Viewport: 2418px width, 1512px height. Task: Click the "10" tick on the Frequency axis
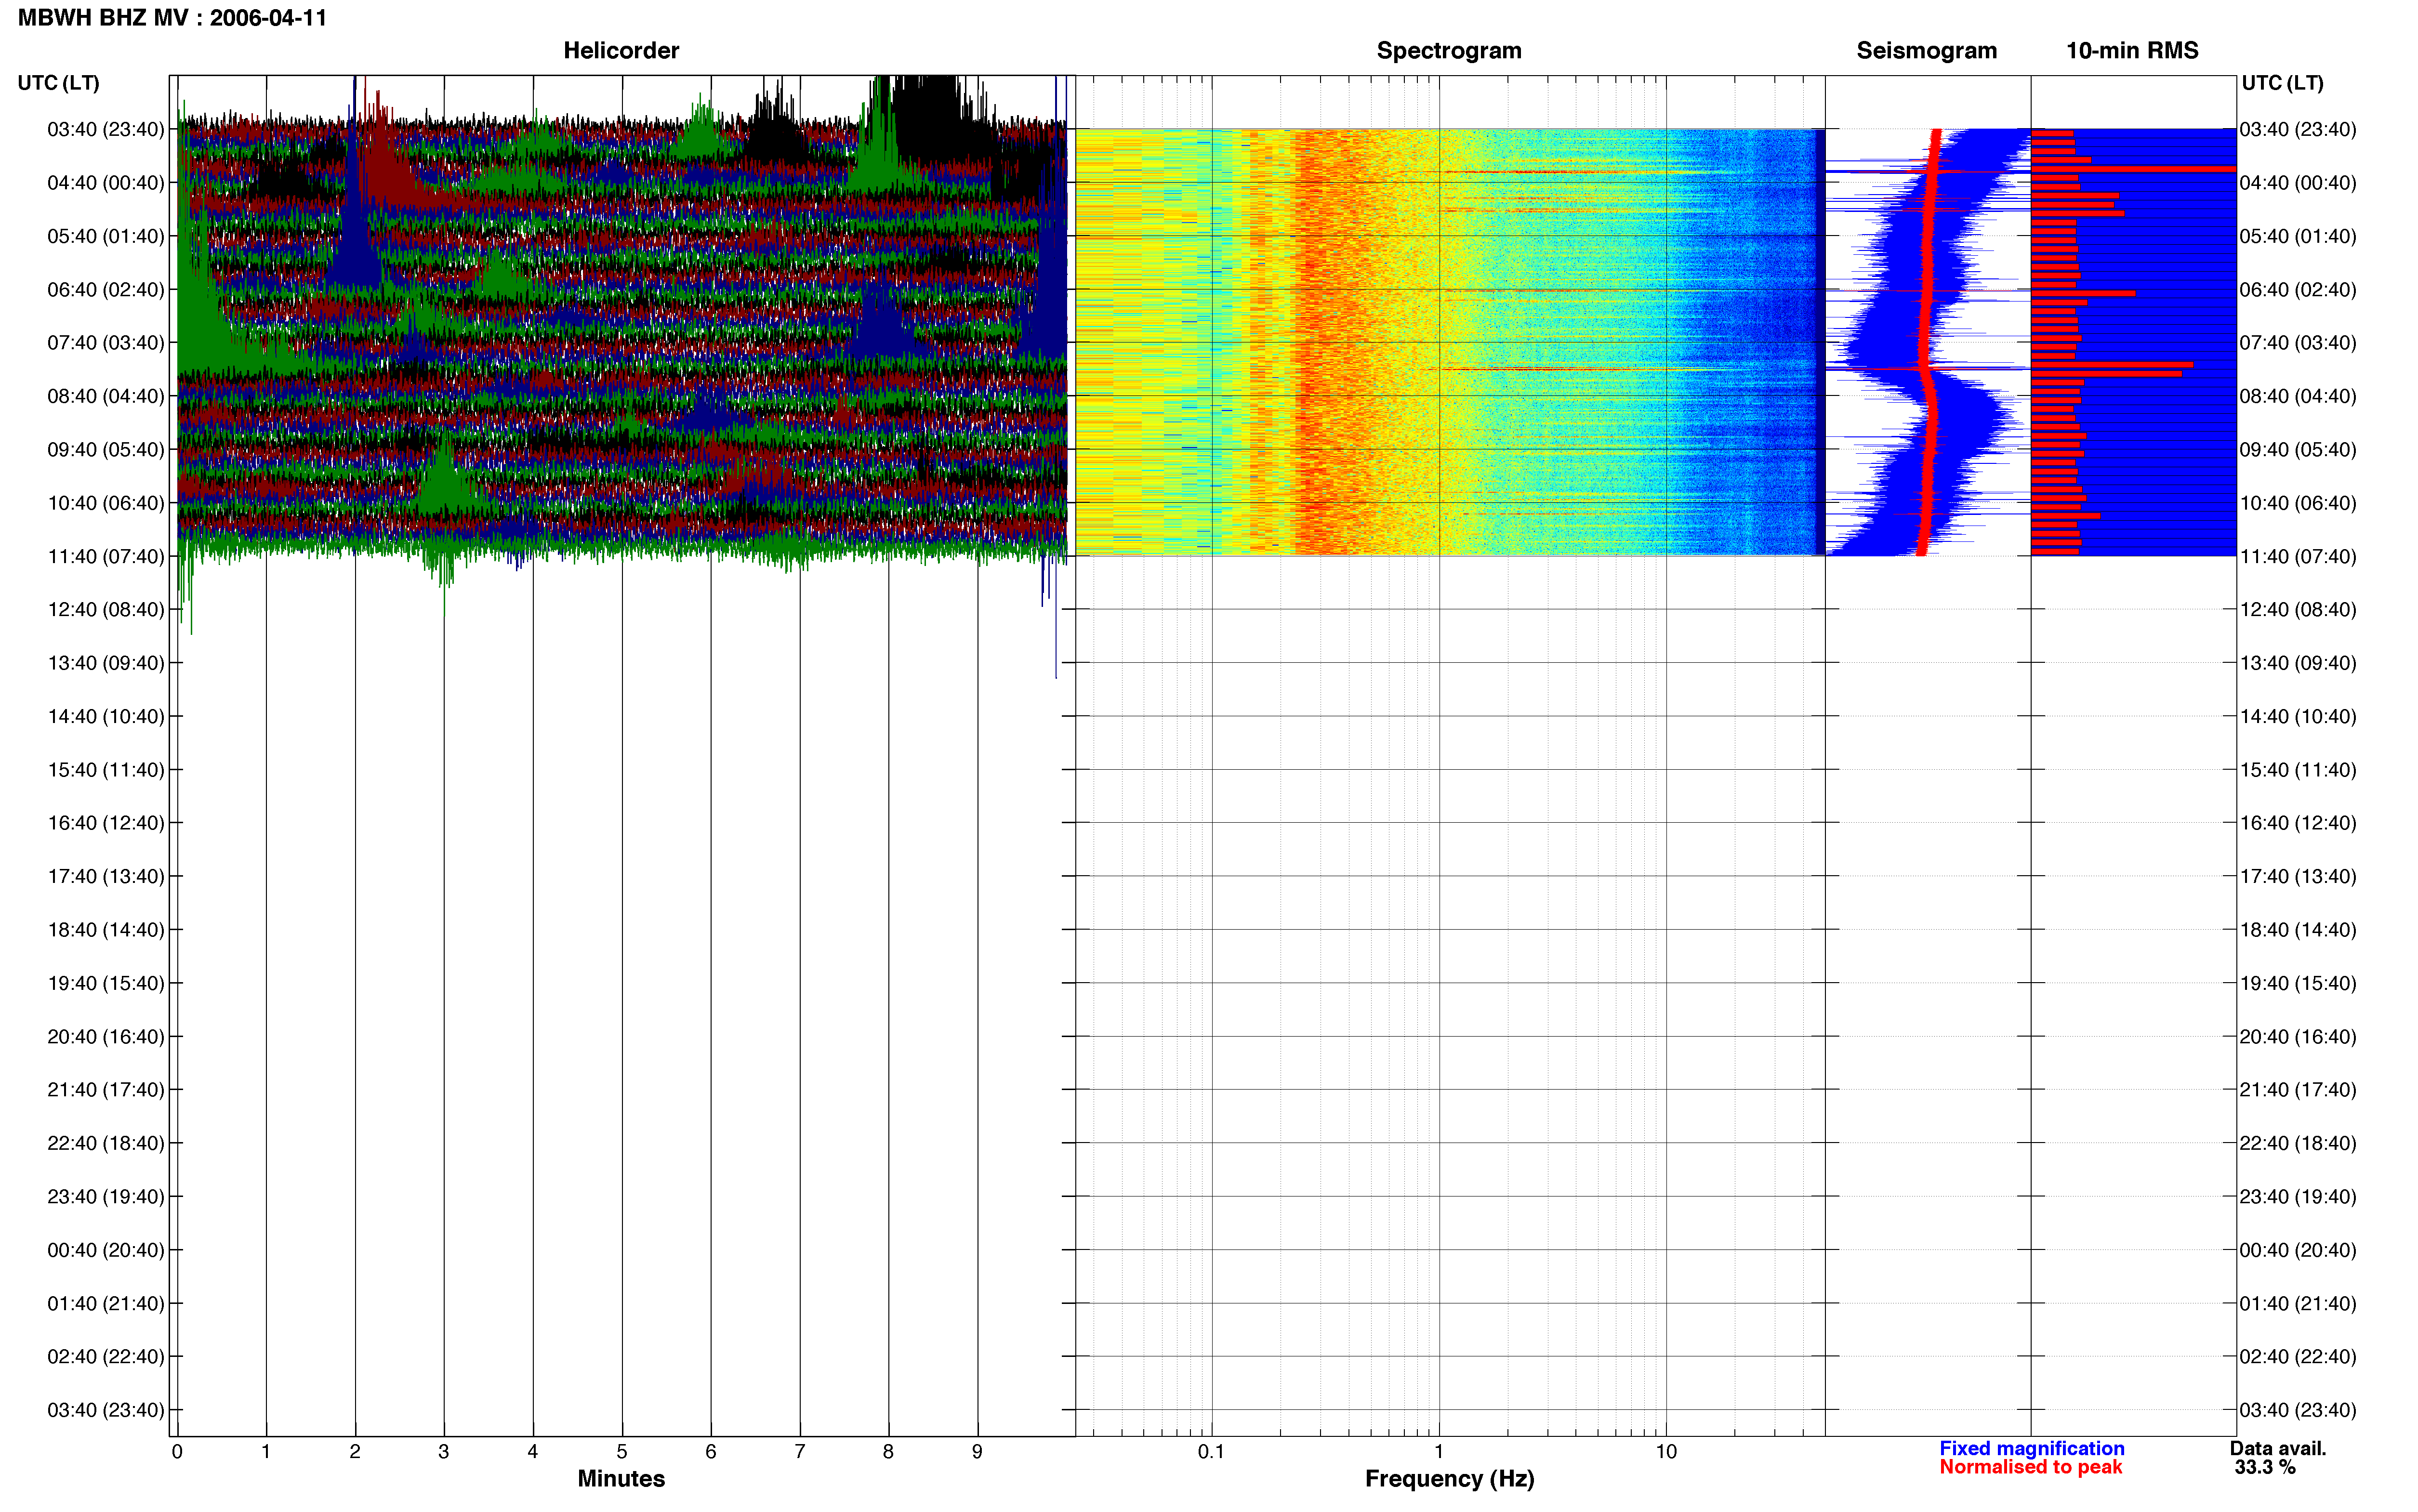pyautogui.click(x=1666, y=1452)
